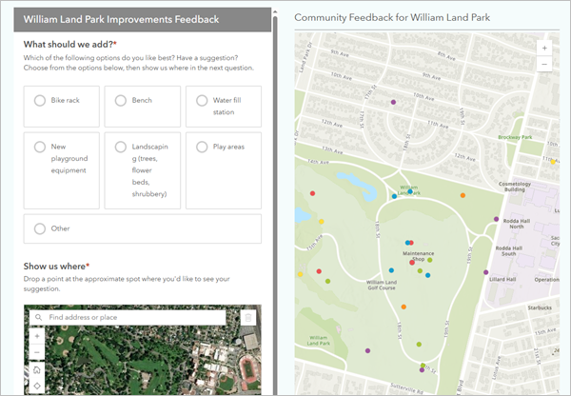Click the Community Feedback for William Land Park title

click(392, 17)
